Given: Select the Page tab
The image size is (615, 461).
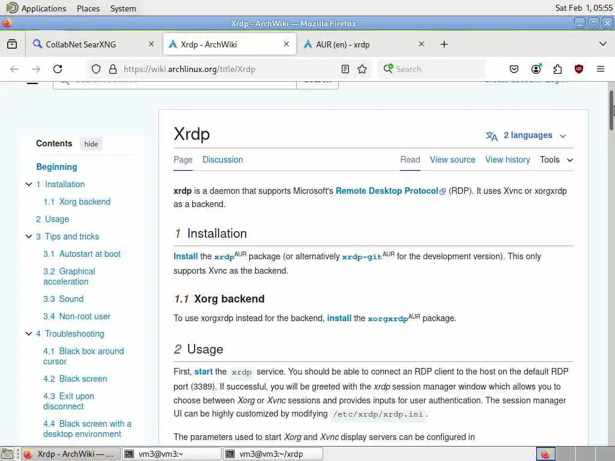Looking at the screenshot, I should (x=183, y=160).
